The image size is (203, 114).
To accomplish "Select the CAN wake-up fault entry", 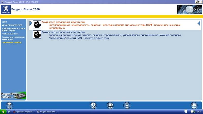I will [114, 35].
